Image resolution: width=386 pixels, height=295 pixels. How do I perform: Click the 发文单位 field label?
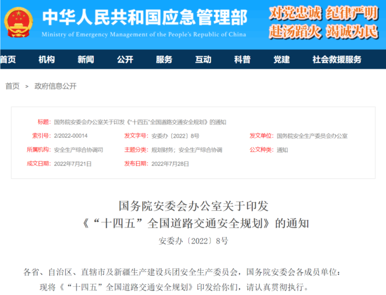[261, 136]
